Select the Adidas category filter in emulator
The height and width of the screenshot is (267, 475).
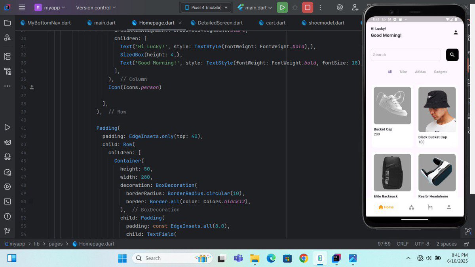tap(420, 72)
